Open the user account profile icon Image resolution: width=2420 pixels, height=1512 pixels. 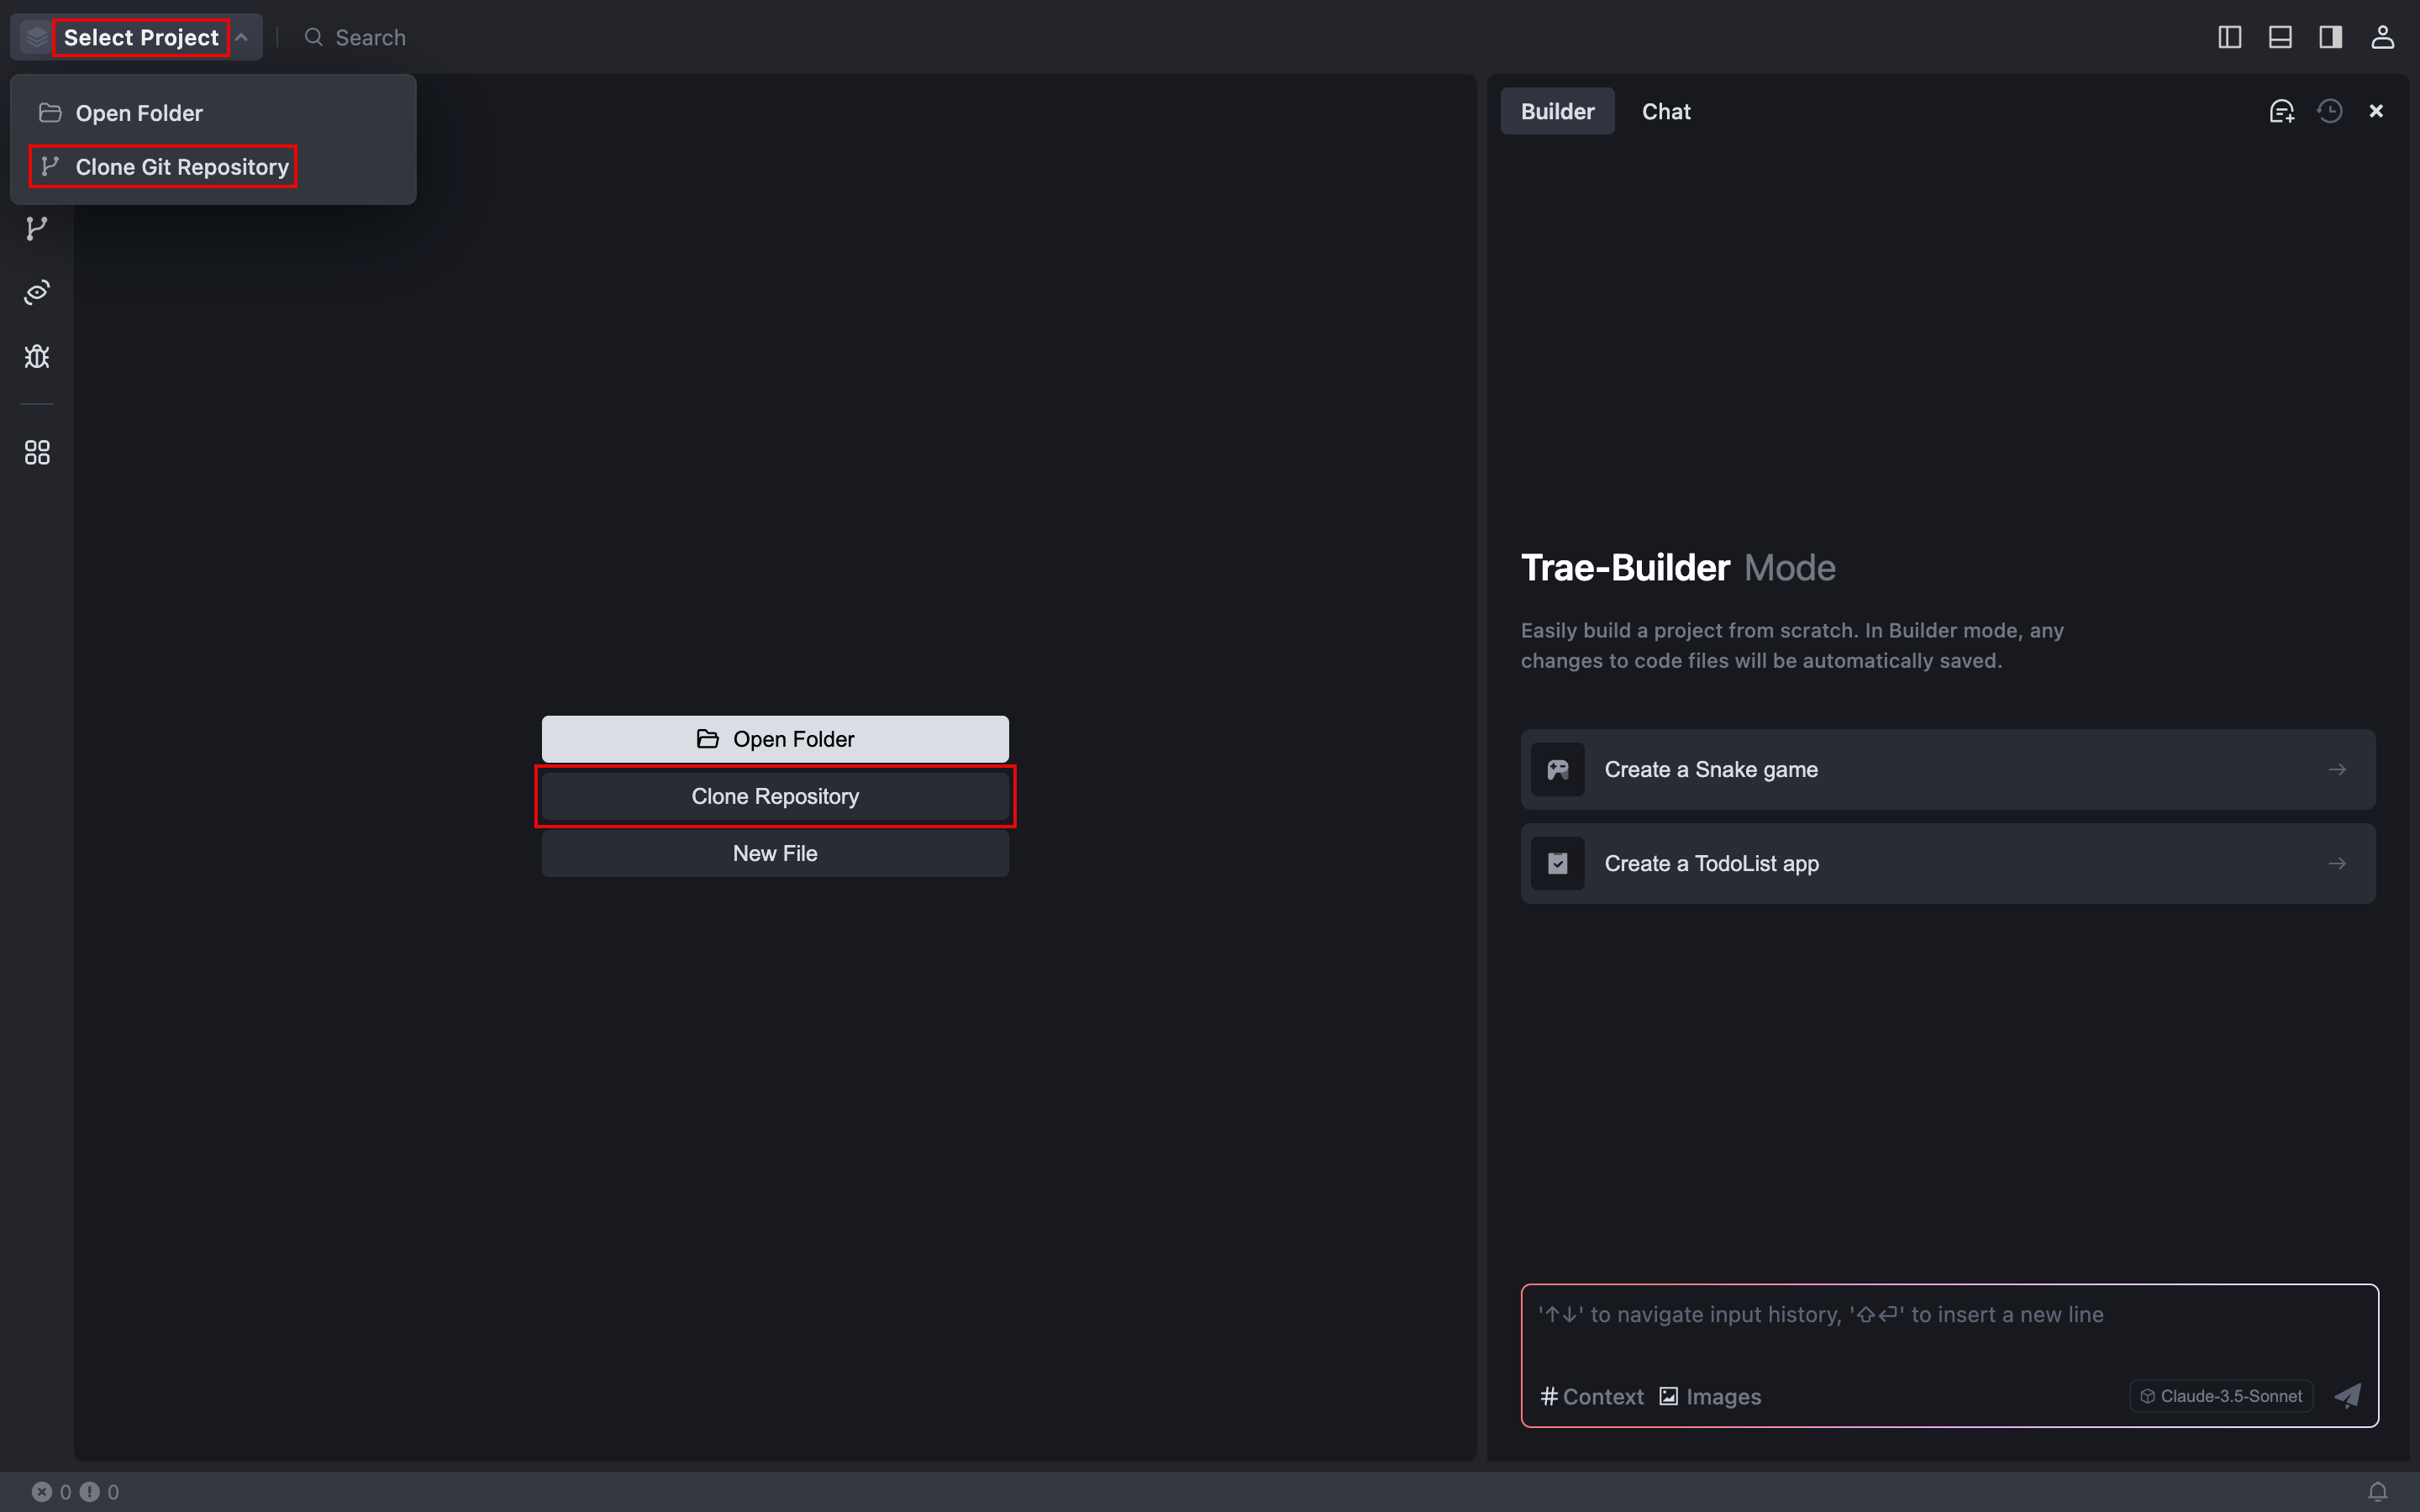(x=2382, y=37)
